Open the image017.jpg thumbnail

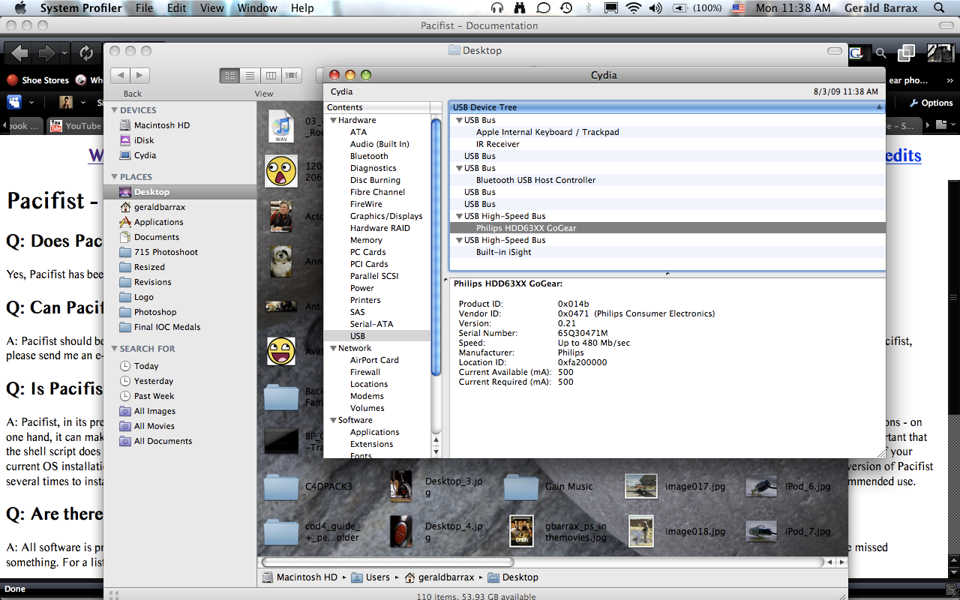click(x=641, y=486)
